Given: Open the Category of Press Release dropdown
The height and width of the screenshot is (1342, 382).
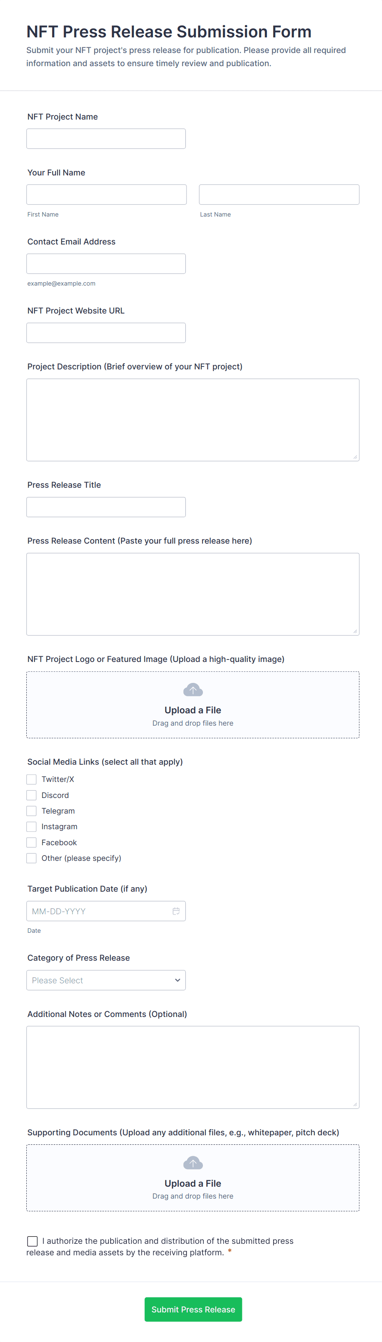Looking at the screenshot, I should (106, 980).
